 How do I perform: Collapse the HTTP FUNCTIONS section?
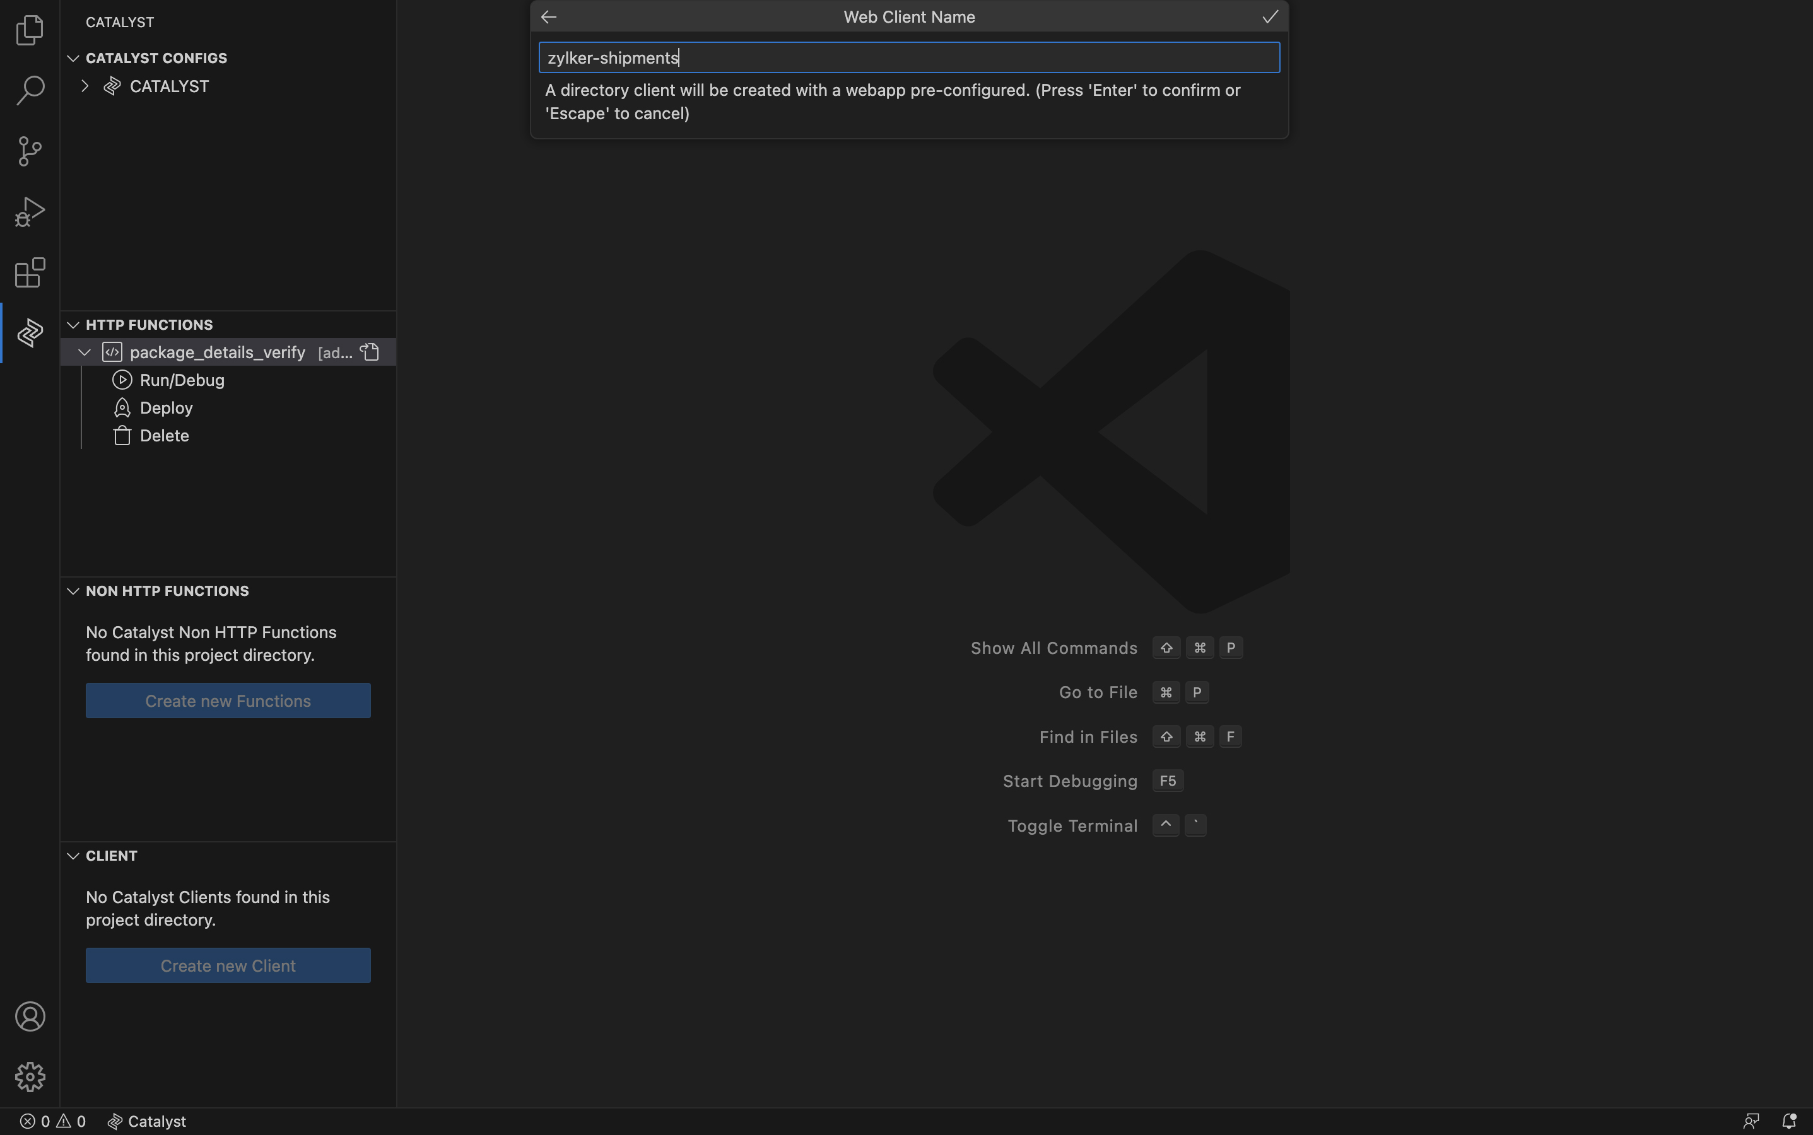click(72, 324)
